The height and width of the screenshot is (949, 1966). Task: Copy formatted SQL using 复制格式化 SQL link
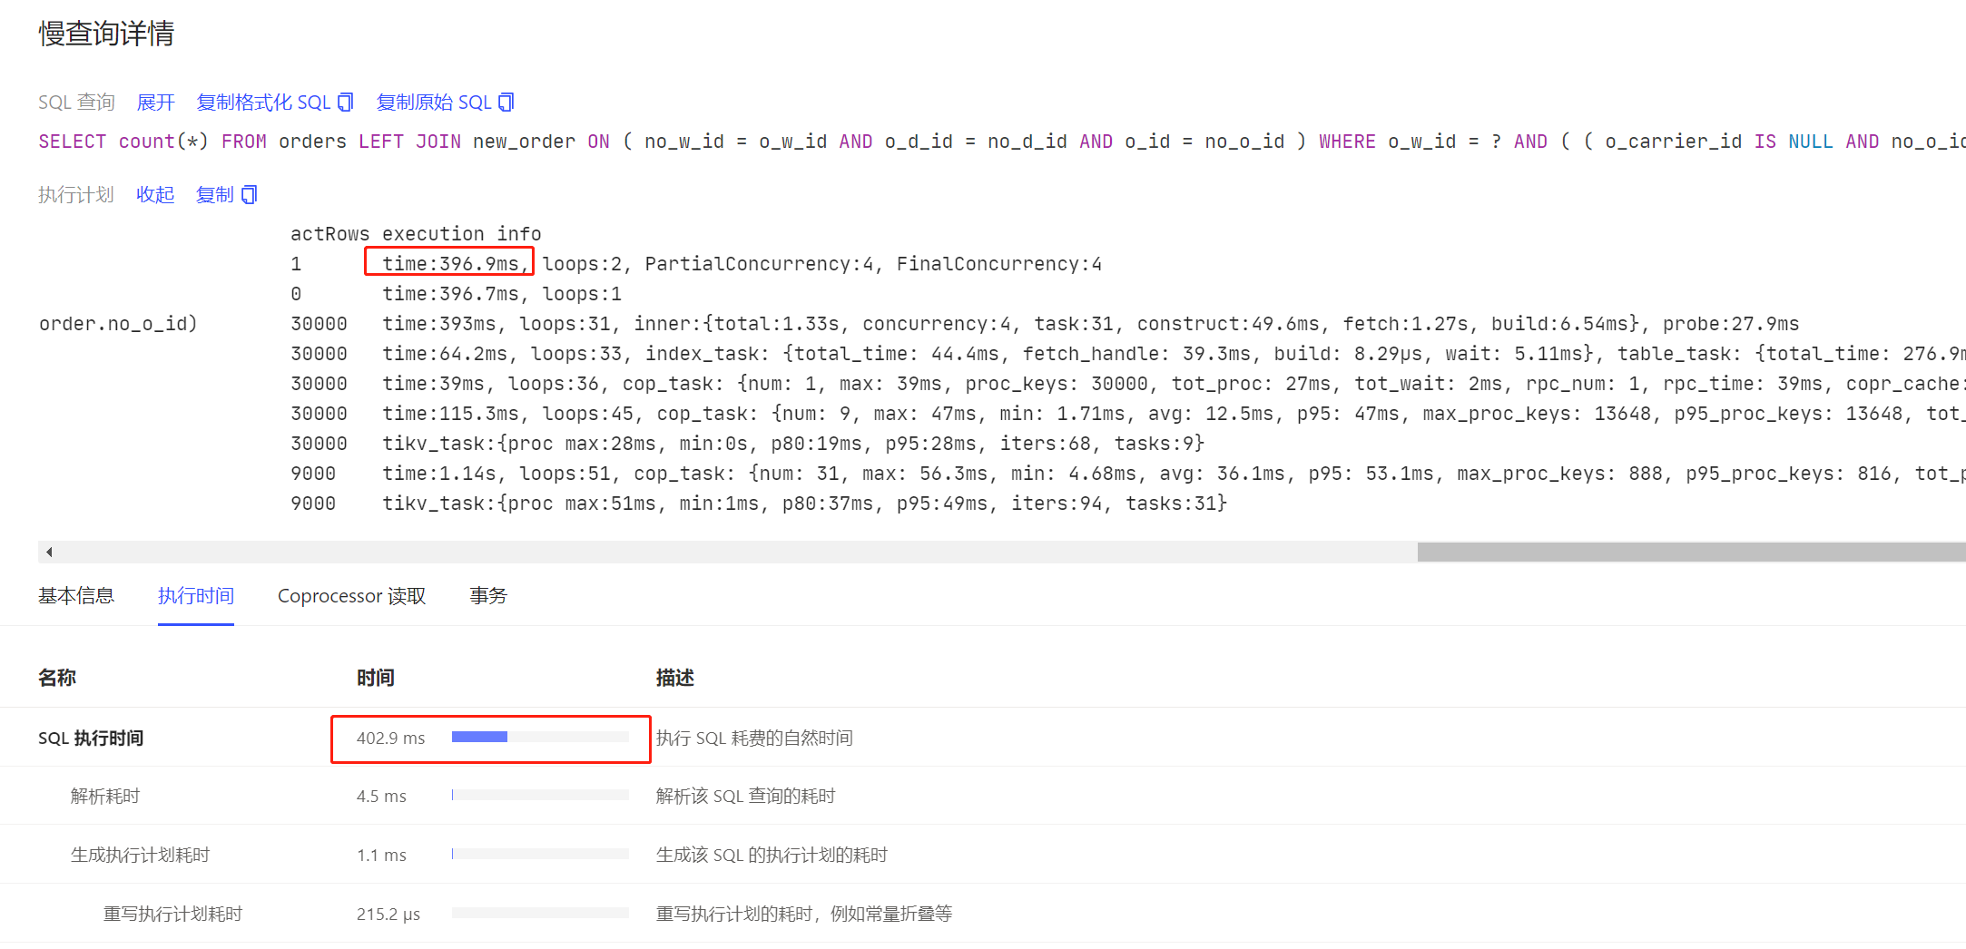click(x=263, y=103)
